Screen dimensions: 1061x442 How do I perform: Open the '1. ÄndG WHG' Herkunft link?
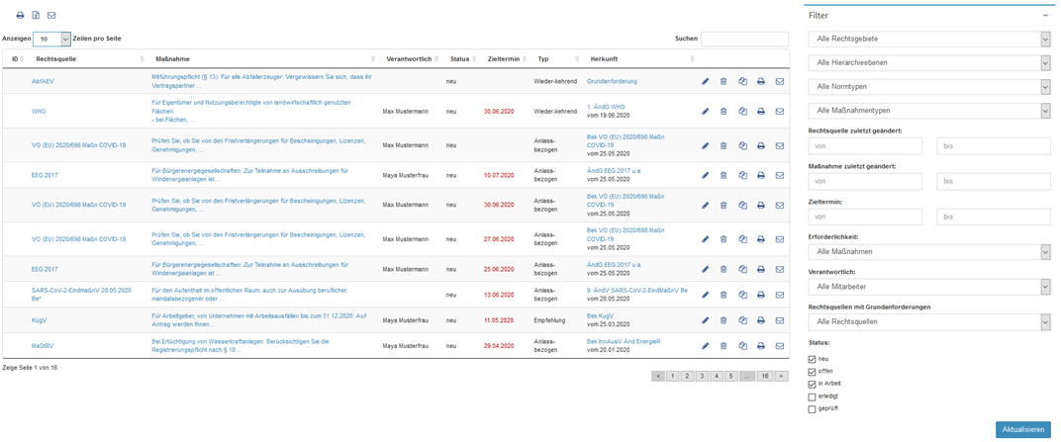pyautogui.click(x=607, y=107)
